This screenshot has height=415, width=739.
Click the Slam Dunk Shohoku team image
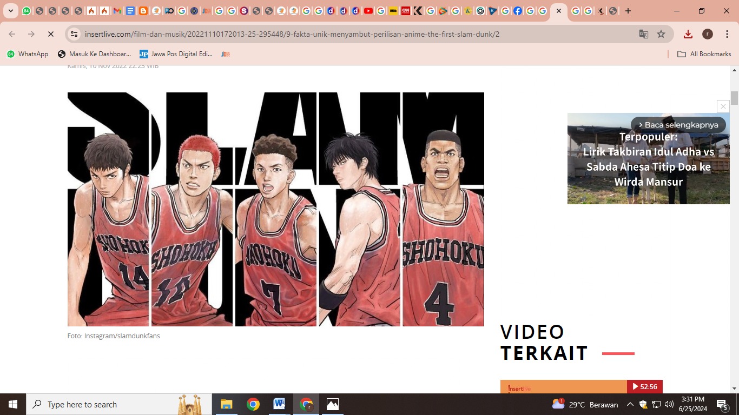[276, 209]
